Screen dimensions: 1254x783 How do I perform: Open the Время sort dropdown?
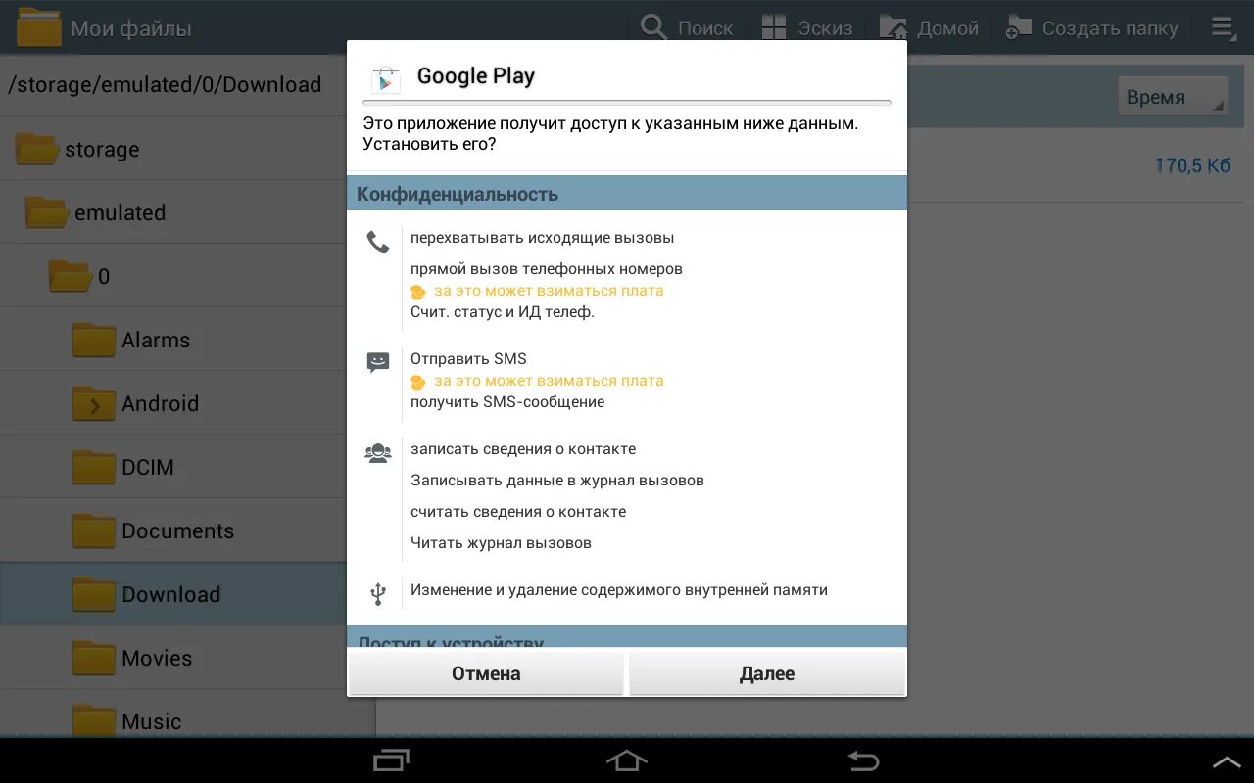1173,97
